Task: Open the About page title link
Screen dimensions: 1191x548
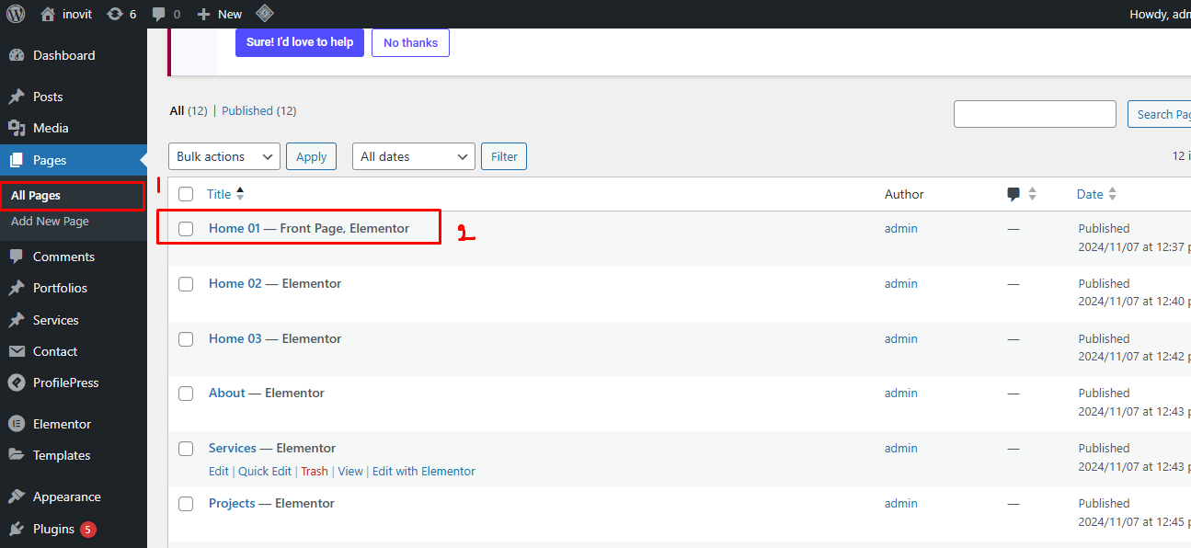Action: tap(226, 393)
